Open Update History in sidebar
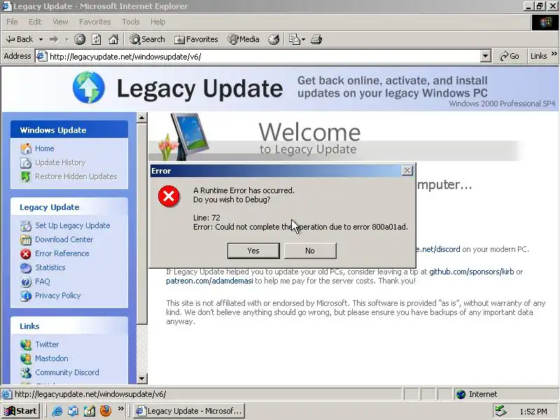The width and height of the screenshot is (560, 420). click(60, 162)
